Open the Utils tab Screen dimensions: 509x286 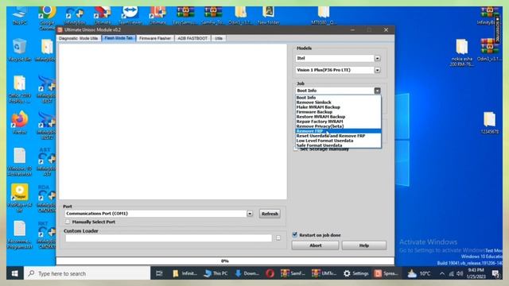pos(219,38)
